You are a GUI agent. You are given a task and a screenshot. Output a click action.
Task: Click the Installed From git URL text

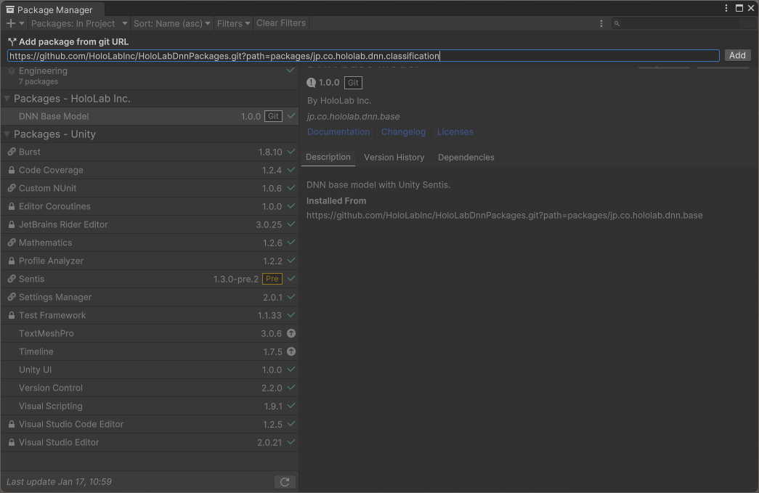pyautogui.click(x=504, y=216)
